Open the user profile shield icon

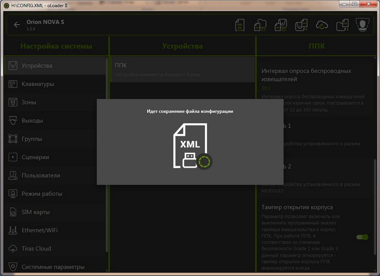(x=362, y=25)
